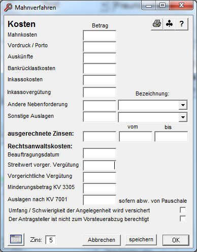Click the Abbrechen button
This screenshot has height=252, width=197.
click(102, 240)
